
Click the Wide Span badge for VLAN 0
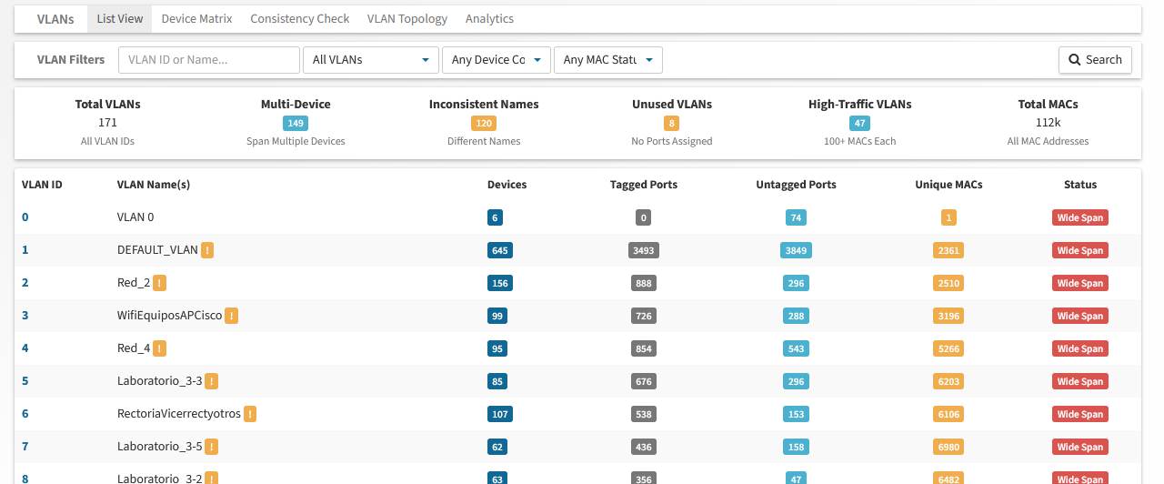[1079, 217]
